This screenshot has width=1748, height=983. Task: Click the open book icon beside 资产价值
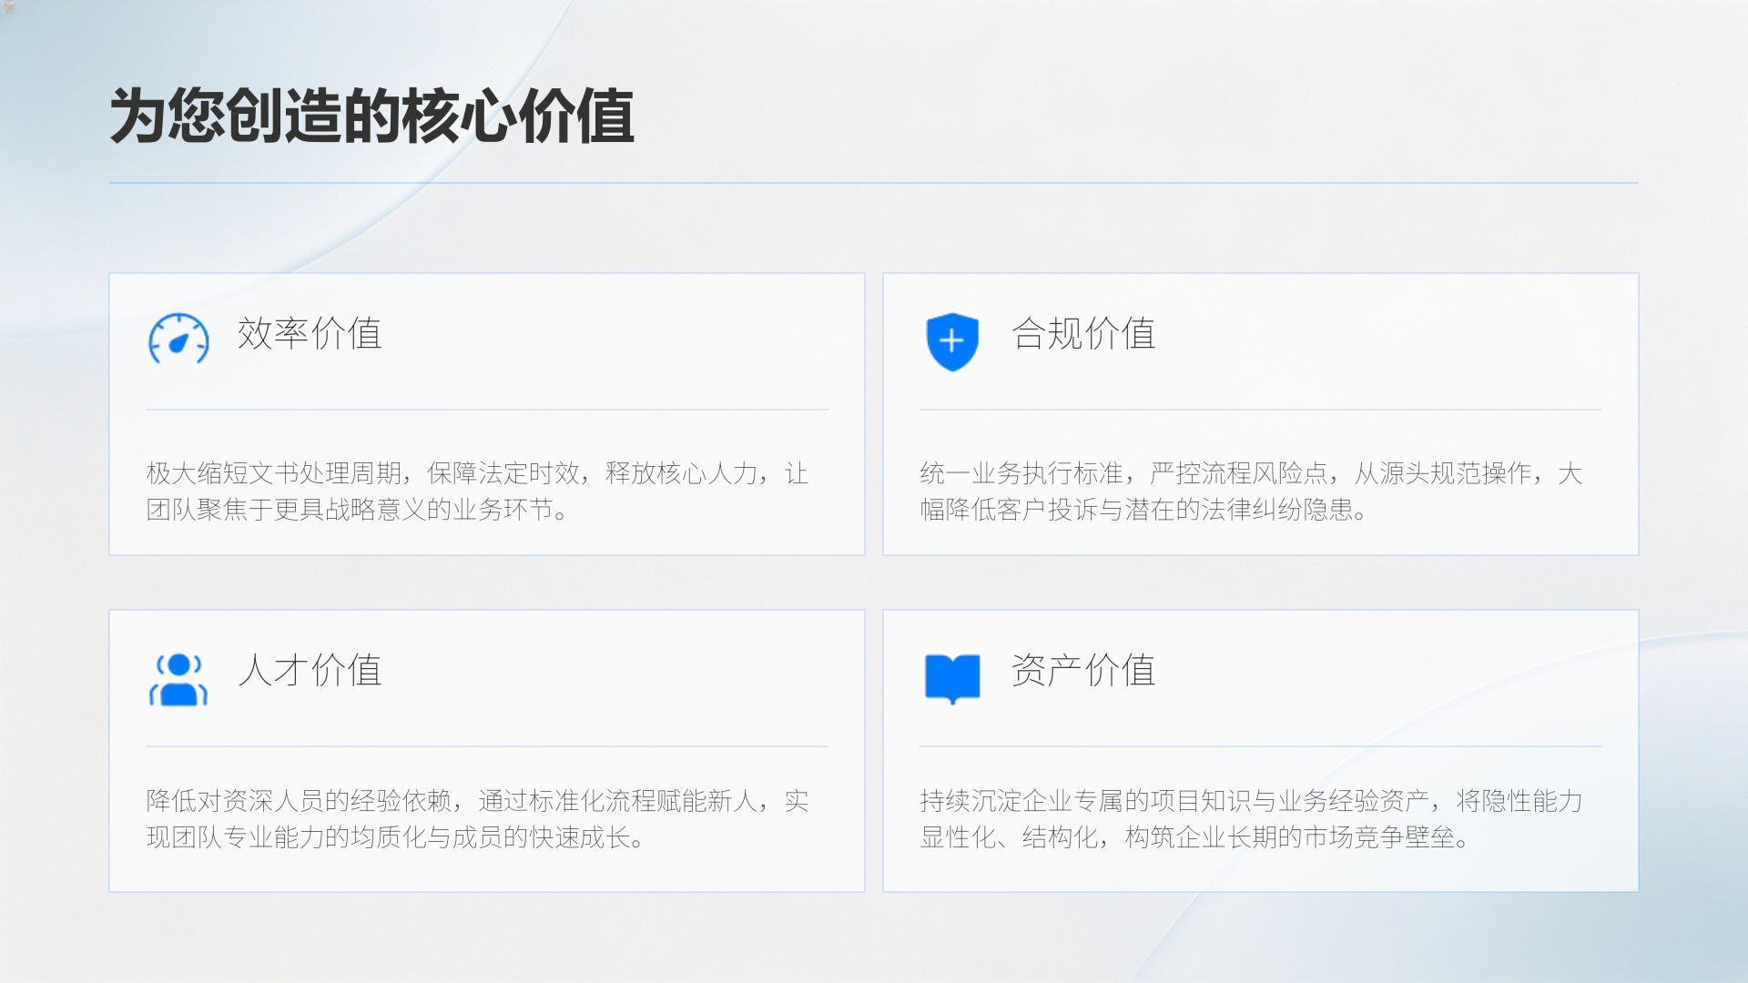952,679
